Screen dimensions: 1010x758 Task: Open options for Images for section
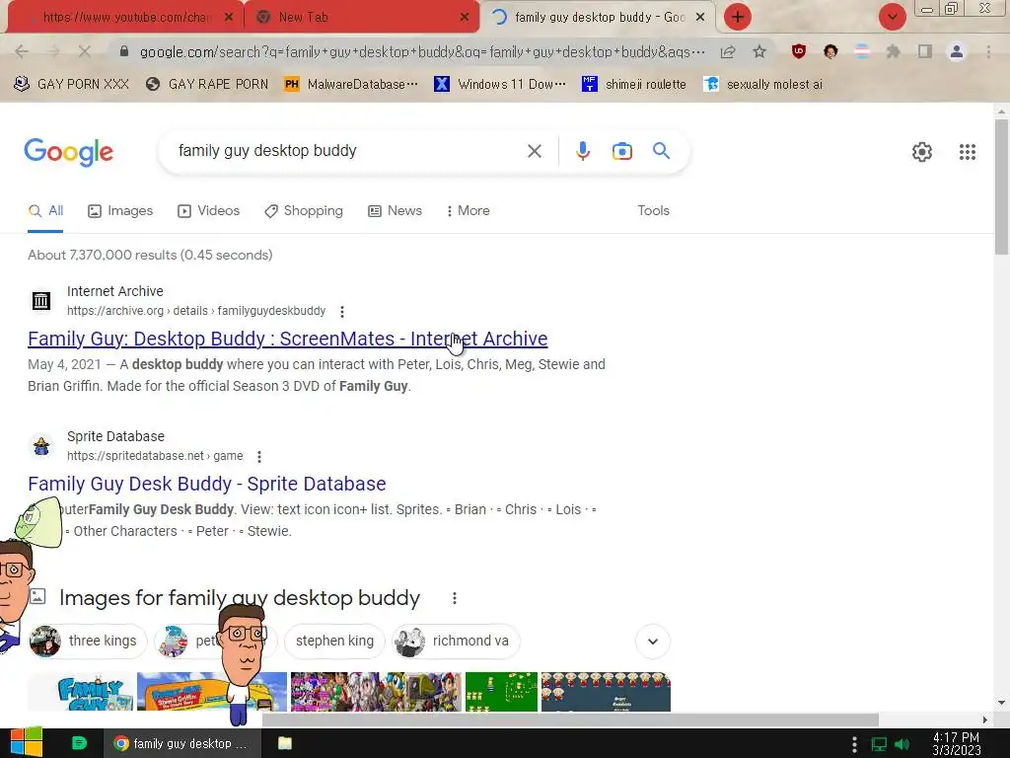(454, 598)
